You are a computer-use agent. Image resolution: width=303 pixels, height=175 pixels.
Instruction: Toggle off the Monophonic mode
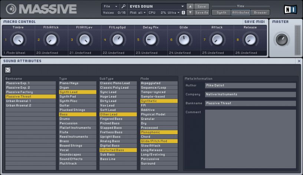point(159,132)
